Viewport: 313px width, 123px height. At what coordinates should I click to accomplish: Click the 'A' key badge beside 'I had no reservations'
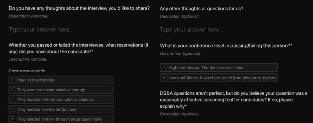[x=12, y=80]
